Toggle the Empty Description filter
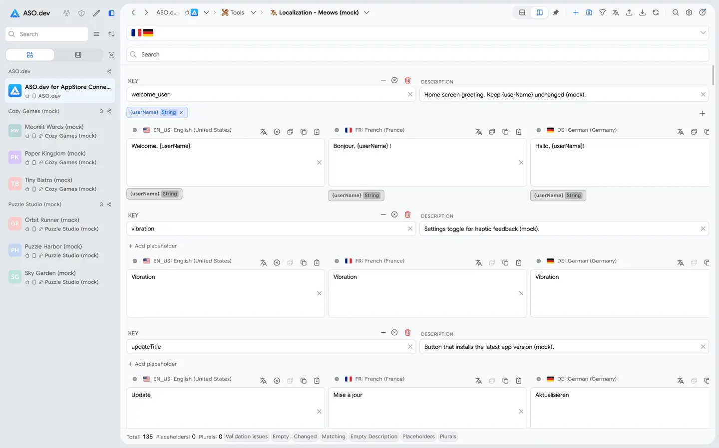The width and height of the screenshot is (719, 448). tap(374, 437)
